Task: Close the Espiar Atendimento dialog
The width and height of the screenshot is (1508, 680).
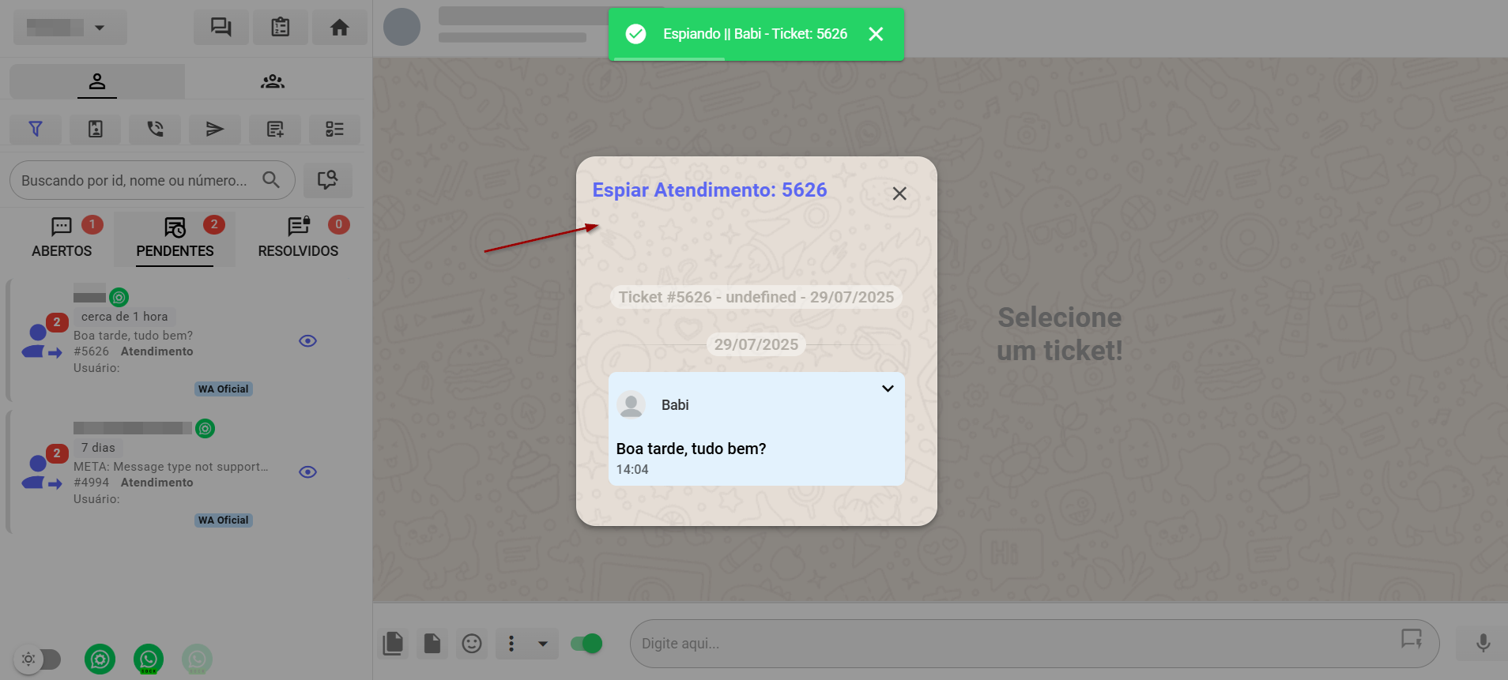Action: coord(899,193)
